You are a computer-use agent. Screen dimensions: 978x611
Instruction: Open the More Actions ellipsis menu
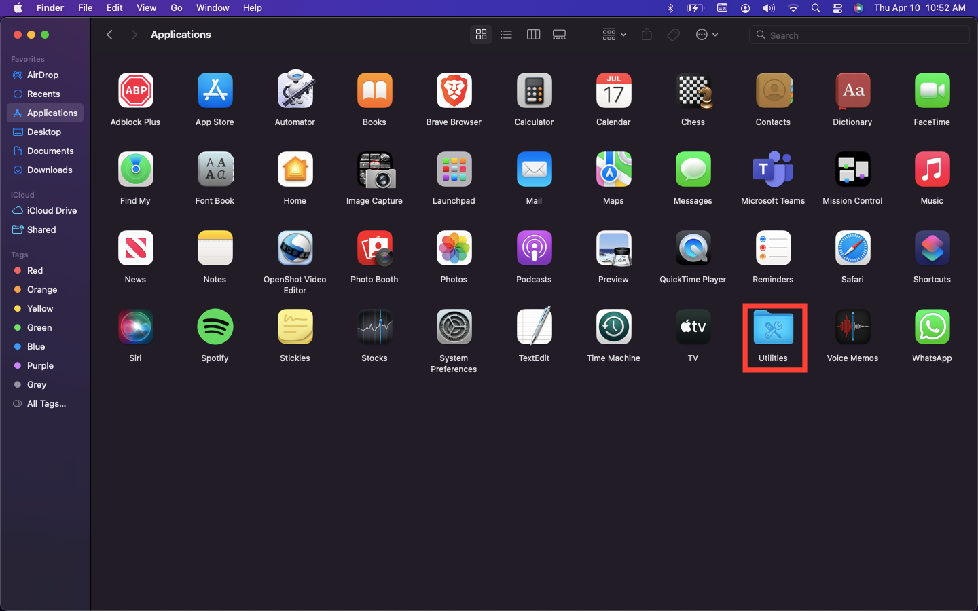pos(706,35)
